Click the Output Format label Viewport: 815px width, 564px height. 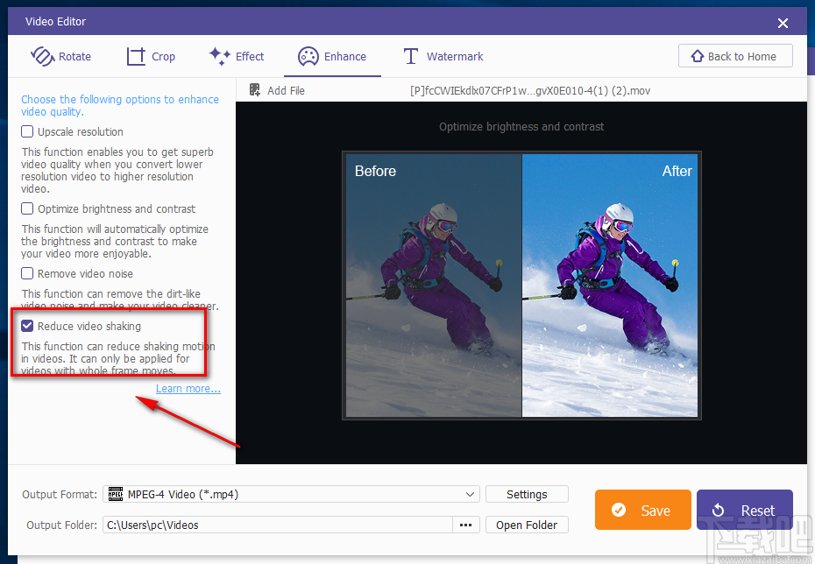click(60, 494)
